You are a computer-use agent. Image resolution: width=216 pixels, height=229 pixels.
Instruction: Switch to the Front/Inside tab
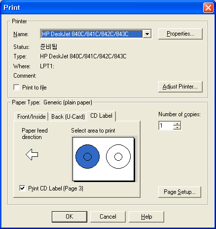point(32,117)
